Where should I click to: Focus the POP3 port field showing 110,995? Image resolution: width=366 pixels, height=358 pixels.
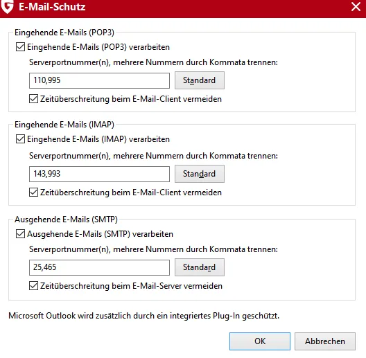pyautogui.click(x=99, y=81)
